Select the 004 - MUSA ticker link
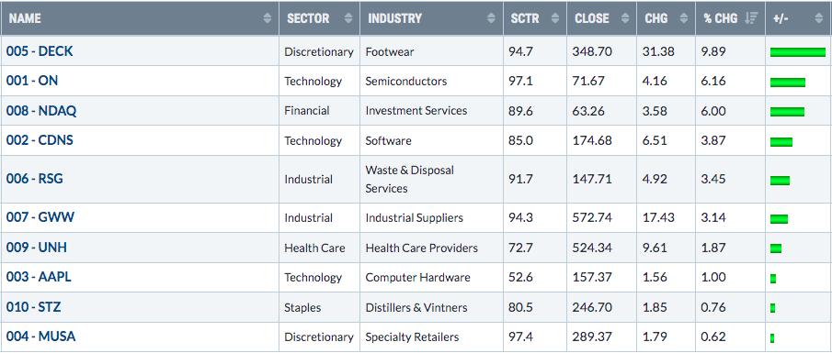832x353 pixels. 40,336
